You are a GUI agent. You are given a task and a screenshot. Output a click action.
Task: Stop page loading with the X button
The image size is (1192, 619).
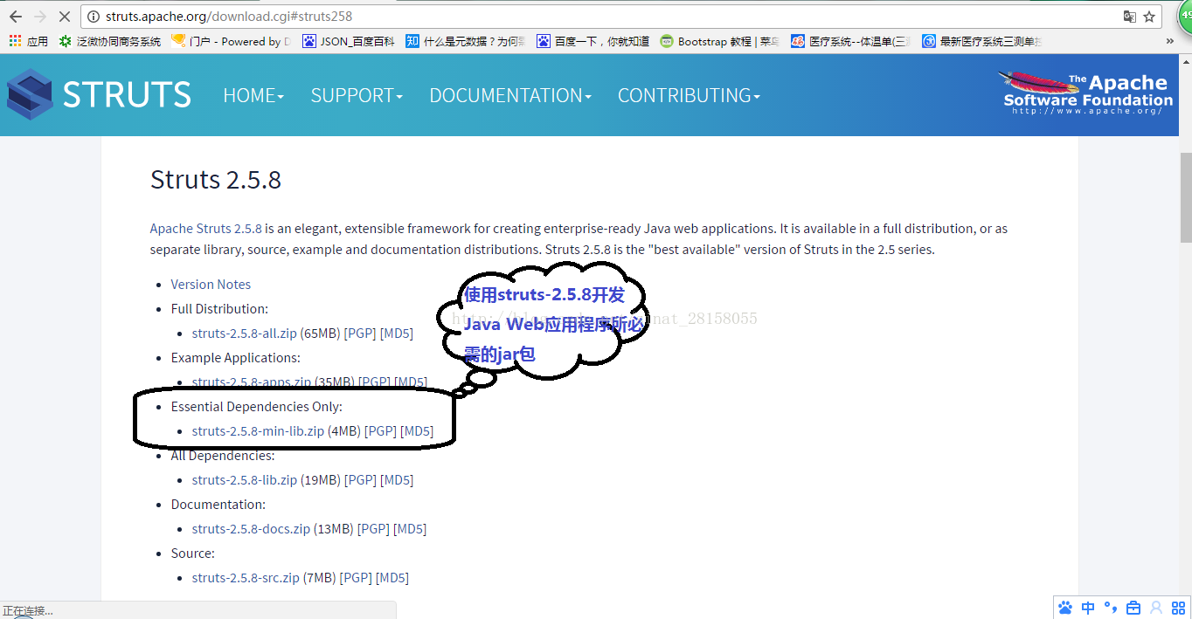[x=64, y=17]
